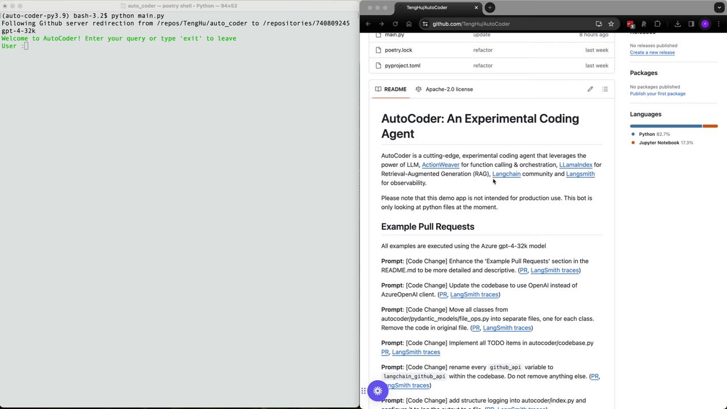Grab the dotted handle beside the purple button

pyautogui.click(x=363, y=391)
